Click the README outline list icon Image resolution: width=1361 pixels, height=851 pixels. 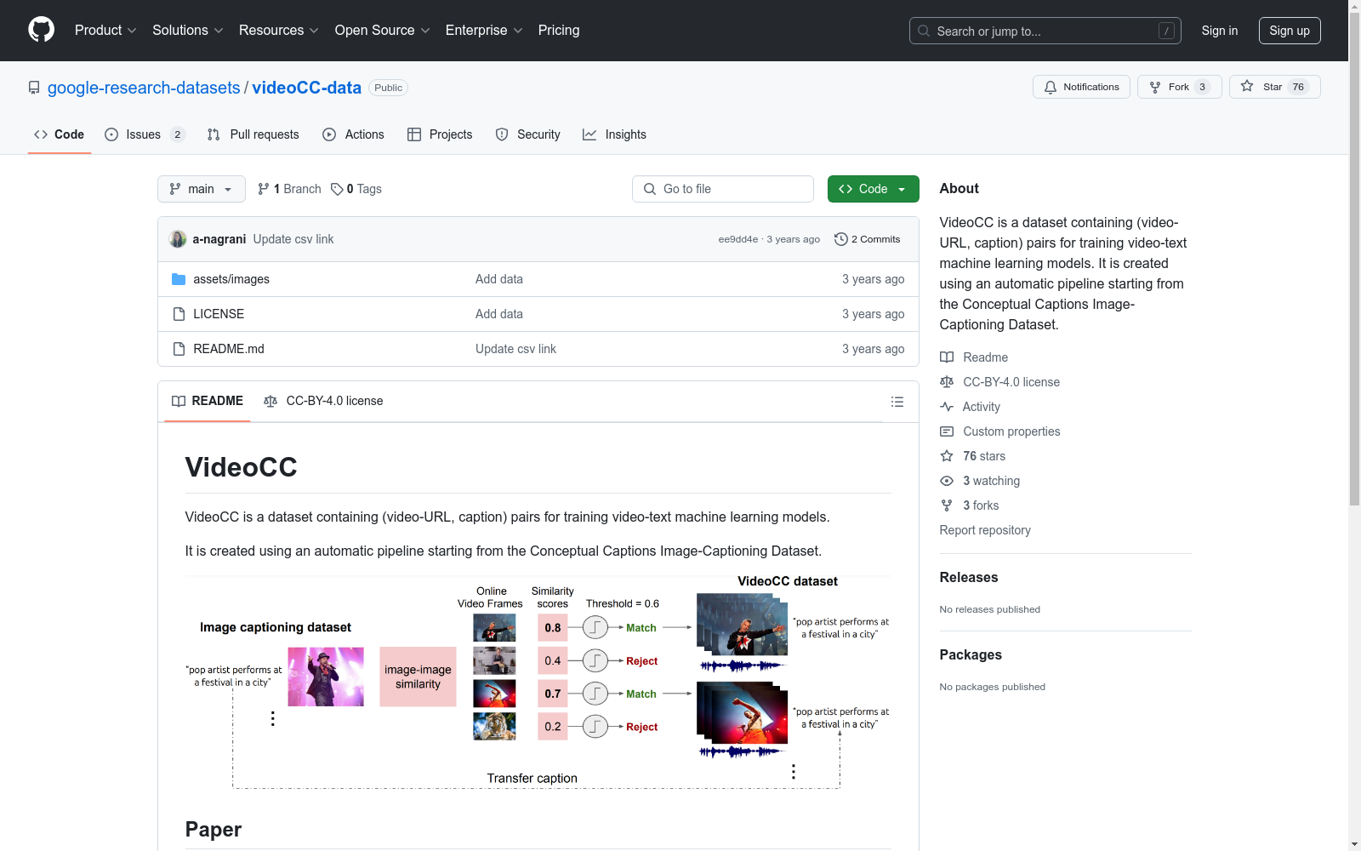[x=897, y=402]
